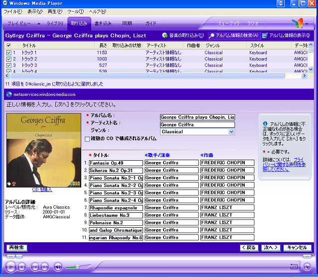Click the Windows Media Player title icon
Viewport: 318px width, 277px height.
(5, 3)
